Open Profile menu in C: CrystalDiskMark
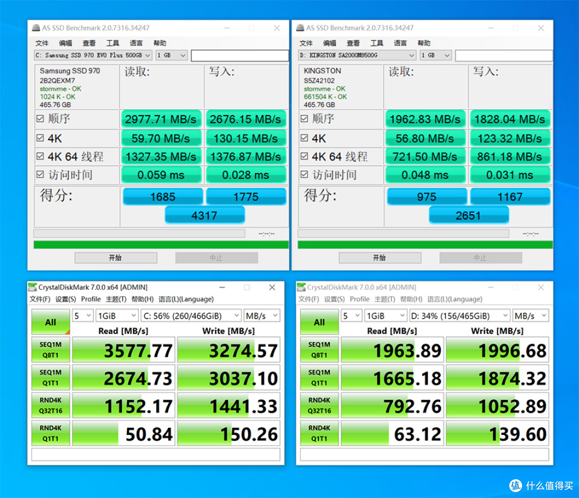Image resolution: width=579 pixels, height=498 pixels. point(91,299)
